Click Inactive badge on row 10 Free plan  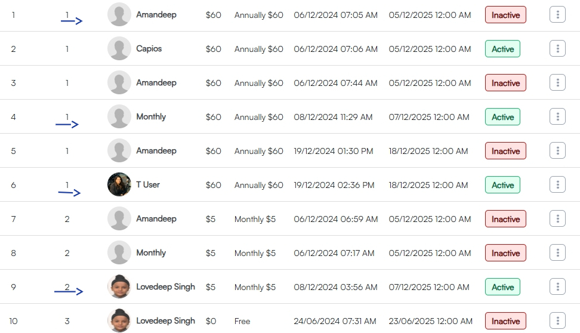click(505, 321)
